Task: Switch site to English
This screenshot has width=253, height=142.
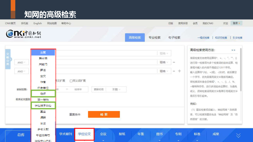Action: point(38,23)
